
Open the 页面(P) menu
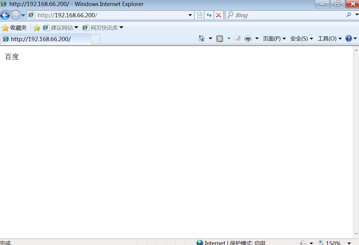point(274,38)
